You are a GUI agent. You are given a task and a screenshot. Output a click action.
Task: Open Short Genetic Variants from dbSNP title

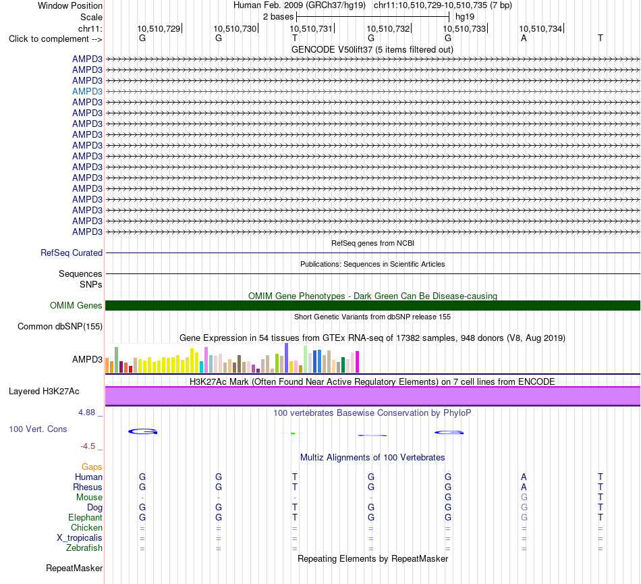click(x=372, y=317)
